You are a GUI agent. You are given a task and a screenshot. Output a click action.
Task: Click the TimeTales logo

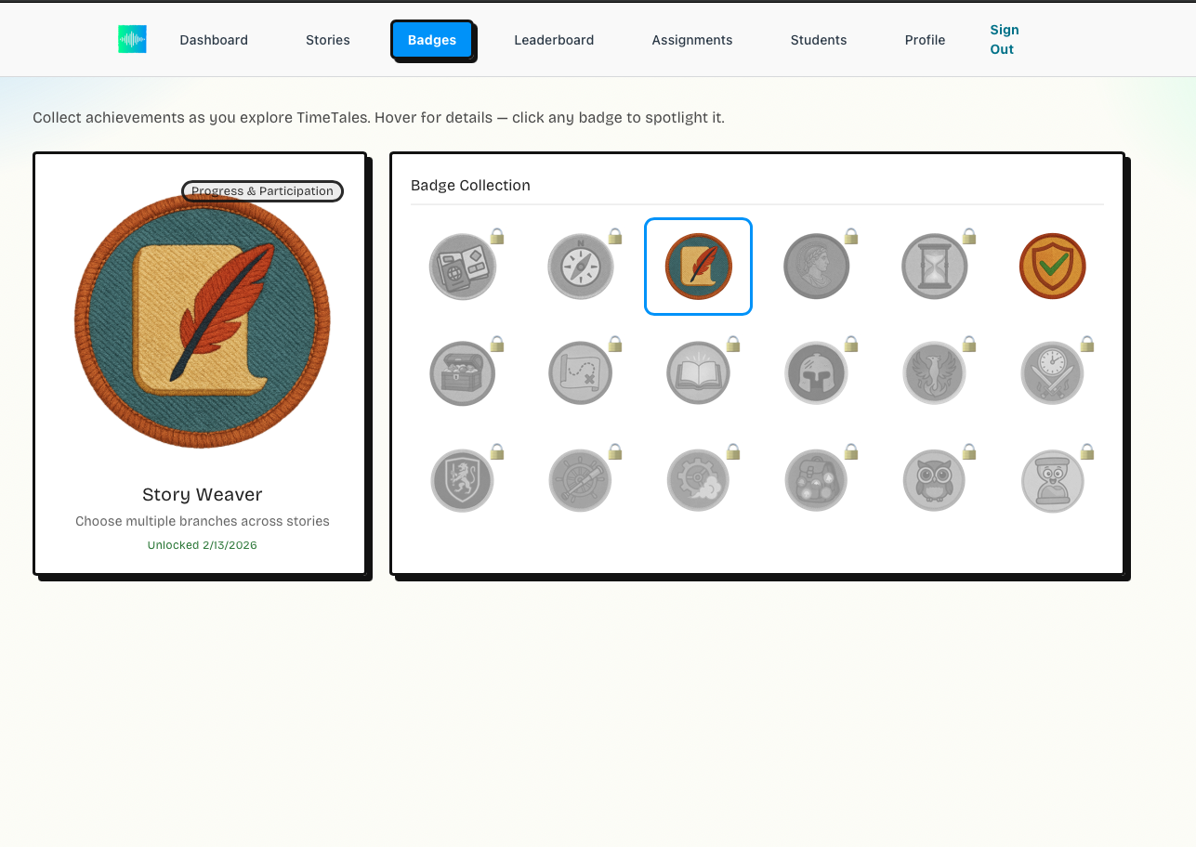tap(132, 39)
